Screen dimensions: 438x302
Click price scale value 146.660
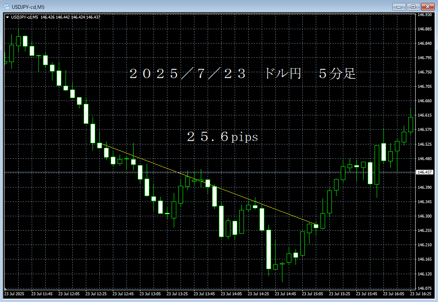(424, 101)
